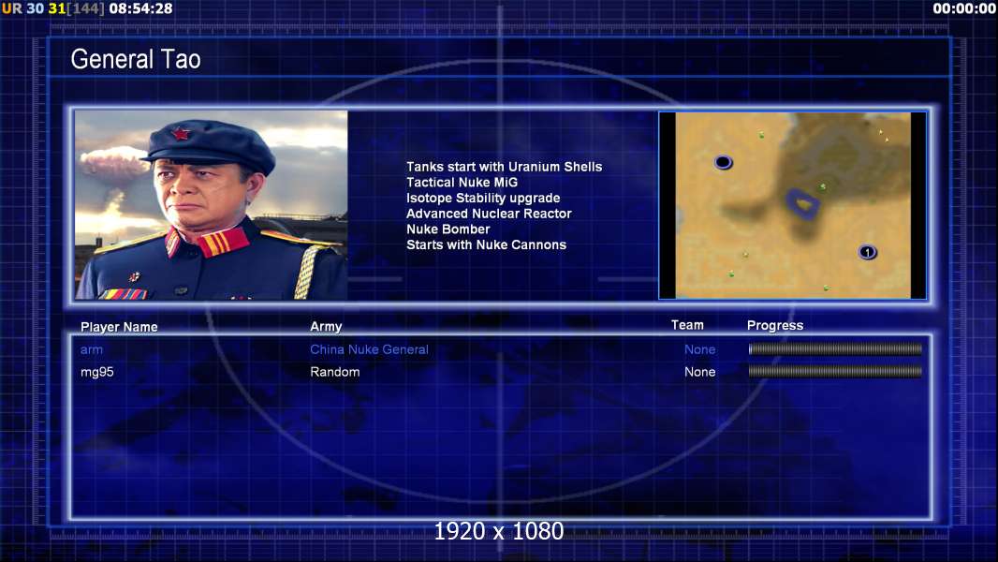Click the 'Advanced Nuclear Reactor' line

(489, 214)
